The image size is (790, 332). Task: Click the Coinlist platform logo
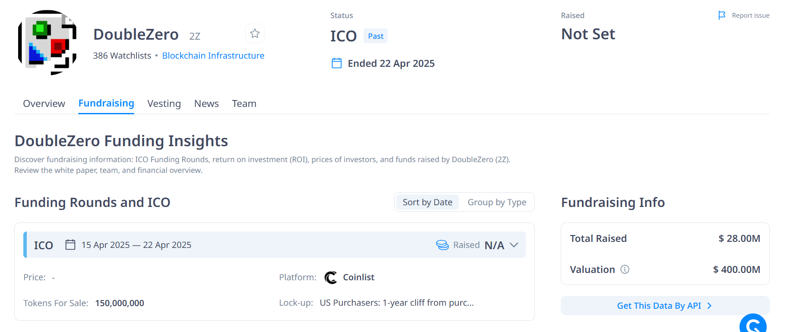coord(331,277)
